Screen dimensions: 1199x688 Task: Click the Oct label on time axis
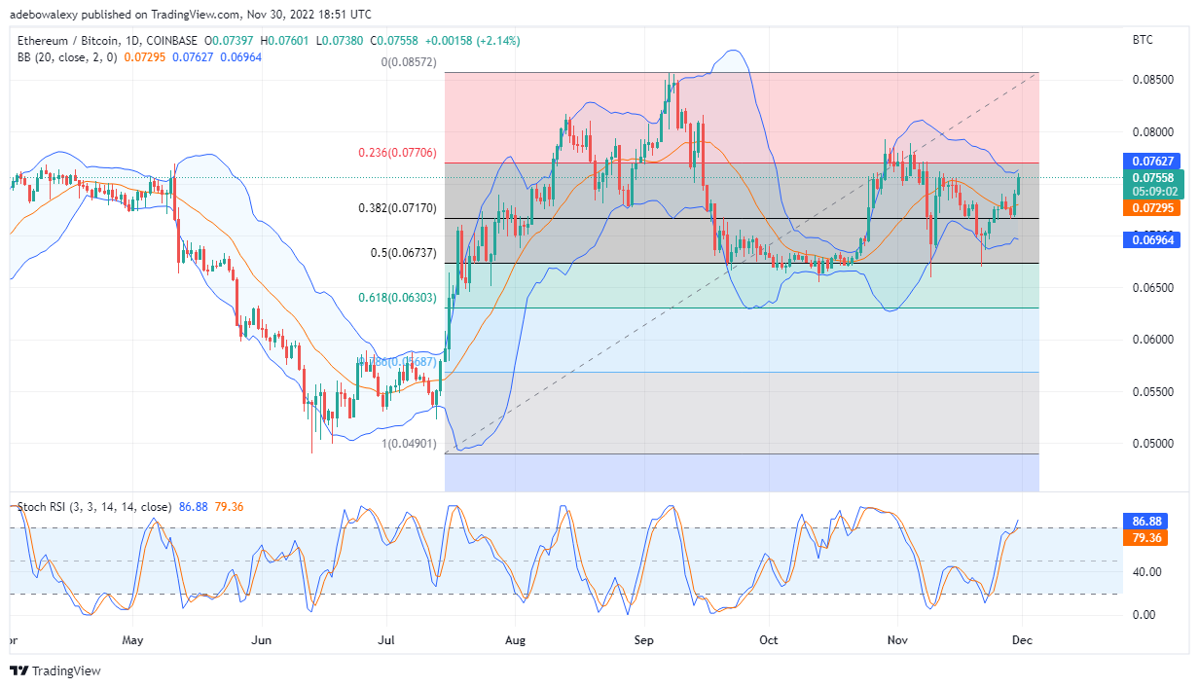click(769, 640)
